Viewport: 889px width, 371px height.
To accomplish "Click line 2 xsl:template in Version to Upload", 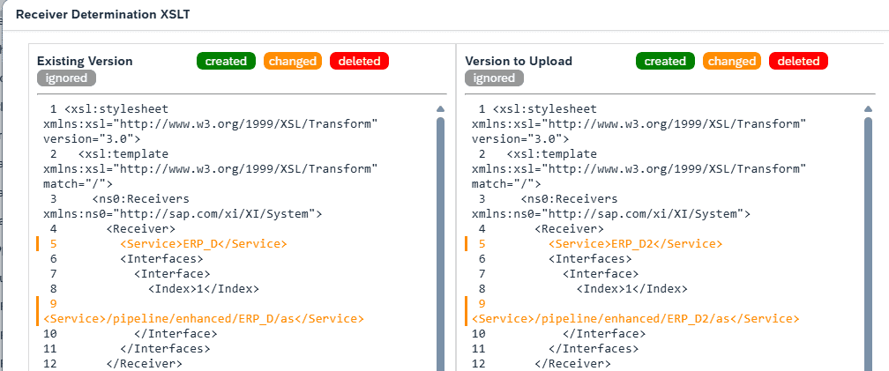I will pyautogui.click(x=639, y=169).
